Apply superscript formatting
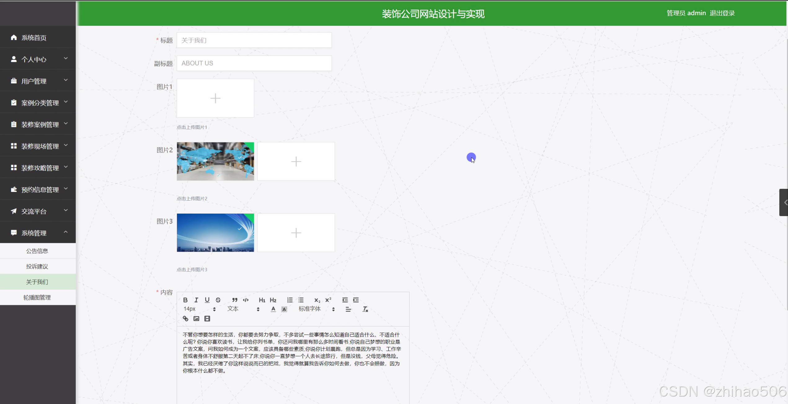The height and width of the screenshot is (404, 788). (x=328, y=300)
